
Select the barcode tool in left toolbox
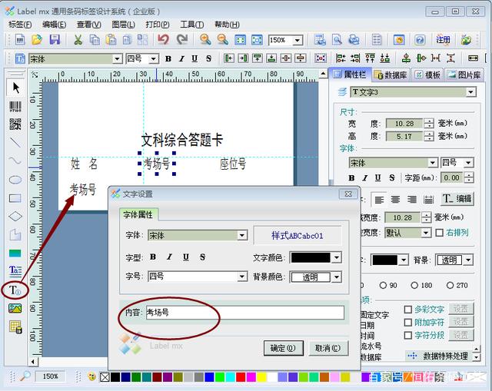click(15, 107)
